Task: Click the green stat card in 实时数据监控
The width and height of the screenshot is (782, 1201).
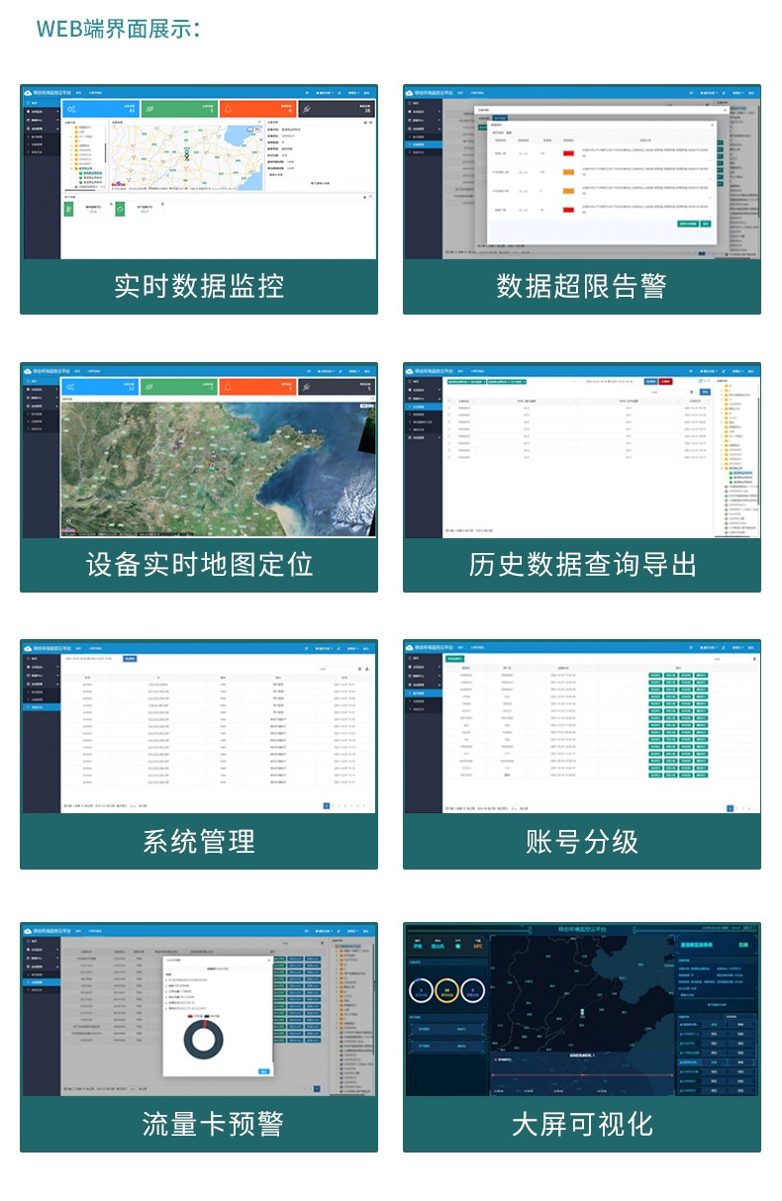Action: pos(178,109)
